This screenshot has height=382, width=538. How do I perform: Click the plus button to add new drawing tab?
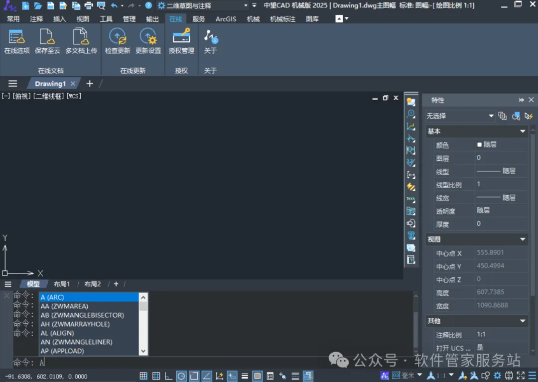90,83
